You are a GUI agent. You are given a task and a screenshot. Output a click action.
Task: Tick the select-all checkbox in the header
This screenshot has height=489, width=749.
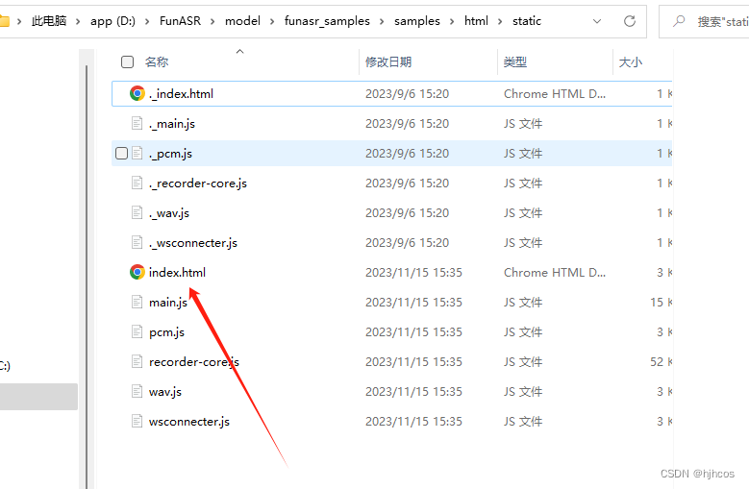point(127,62)
